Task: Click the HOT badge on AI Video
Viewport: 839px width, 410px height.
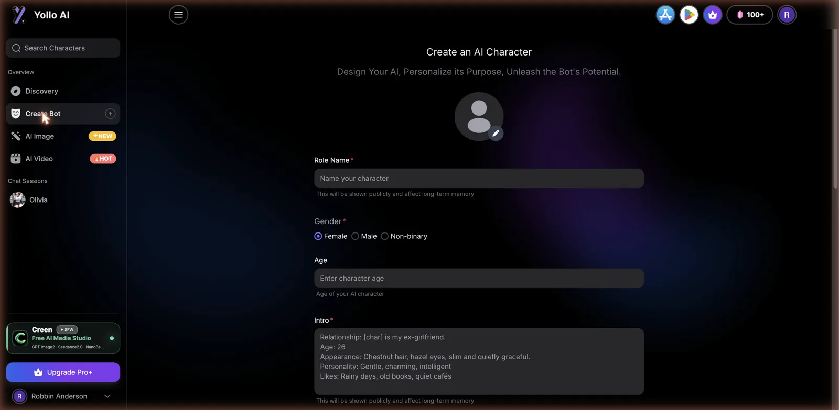Action: pos(103,159)
